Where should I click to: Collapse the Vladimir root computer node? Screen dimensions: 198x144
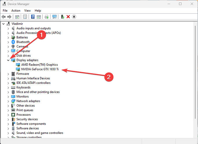click(3, 24)
